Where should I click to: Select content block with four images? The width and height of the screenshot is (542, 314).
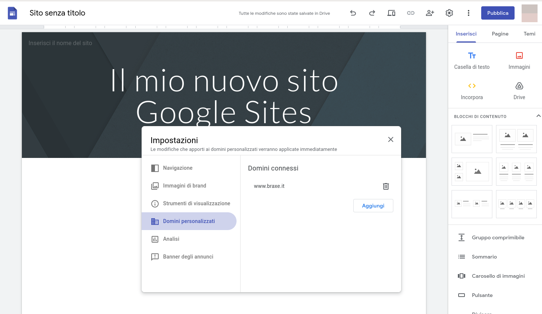[x=516, y=204]
